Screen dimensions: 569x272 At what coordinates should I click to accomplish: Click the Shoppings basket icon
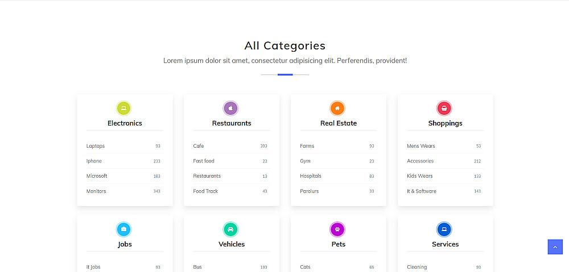444,108
